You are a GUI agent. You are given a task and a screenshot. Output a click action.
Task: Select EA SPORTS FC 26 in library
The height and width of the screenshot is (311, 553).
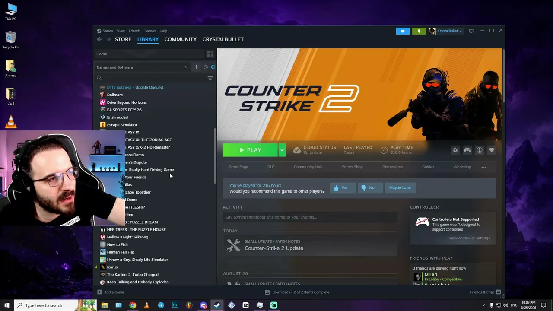[124, 110]
